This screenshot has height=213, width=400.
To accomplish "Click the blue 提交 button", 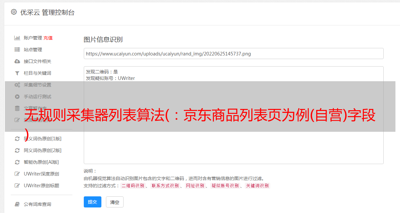I will click(x=93, y=202).
